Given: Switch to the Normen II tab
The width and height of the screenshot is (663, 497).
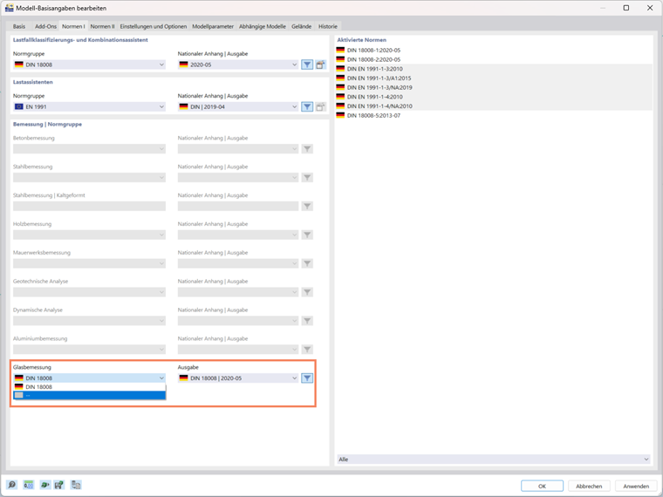Looking at the screenshot, I should coord(102,26).
